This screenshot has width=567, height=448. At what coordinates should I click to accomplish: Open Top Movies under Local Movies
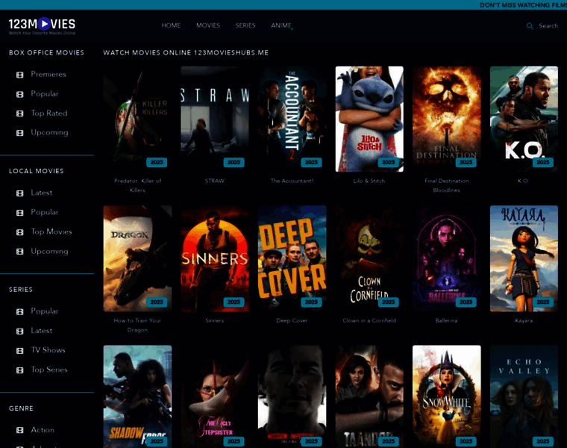pyautogui.click(x=51, y=231)
